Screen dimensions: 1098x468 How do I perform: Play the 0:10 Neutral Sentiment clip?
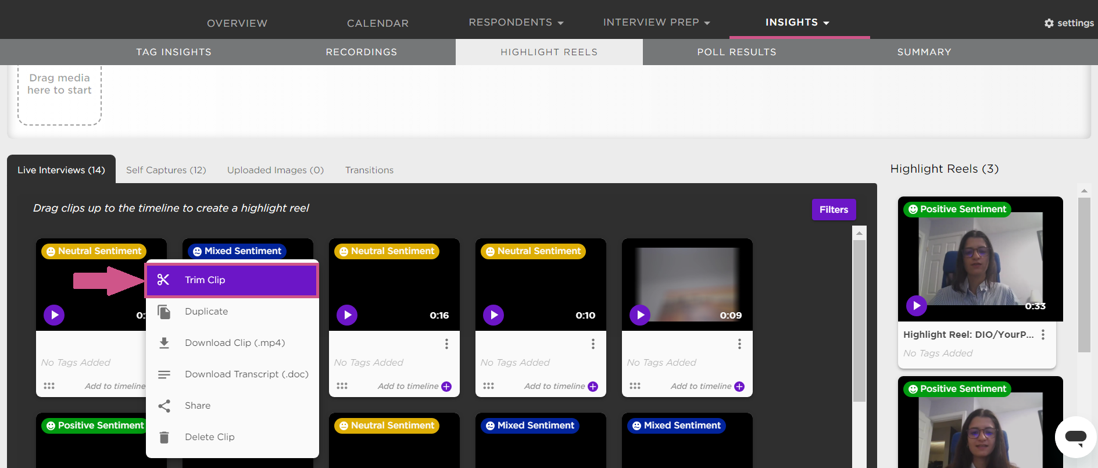tap(493, 315)
